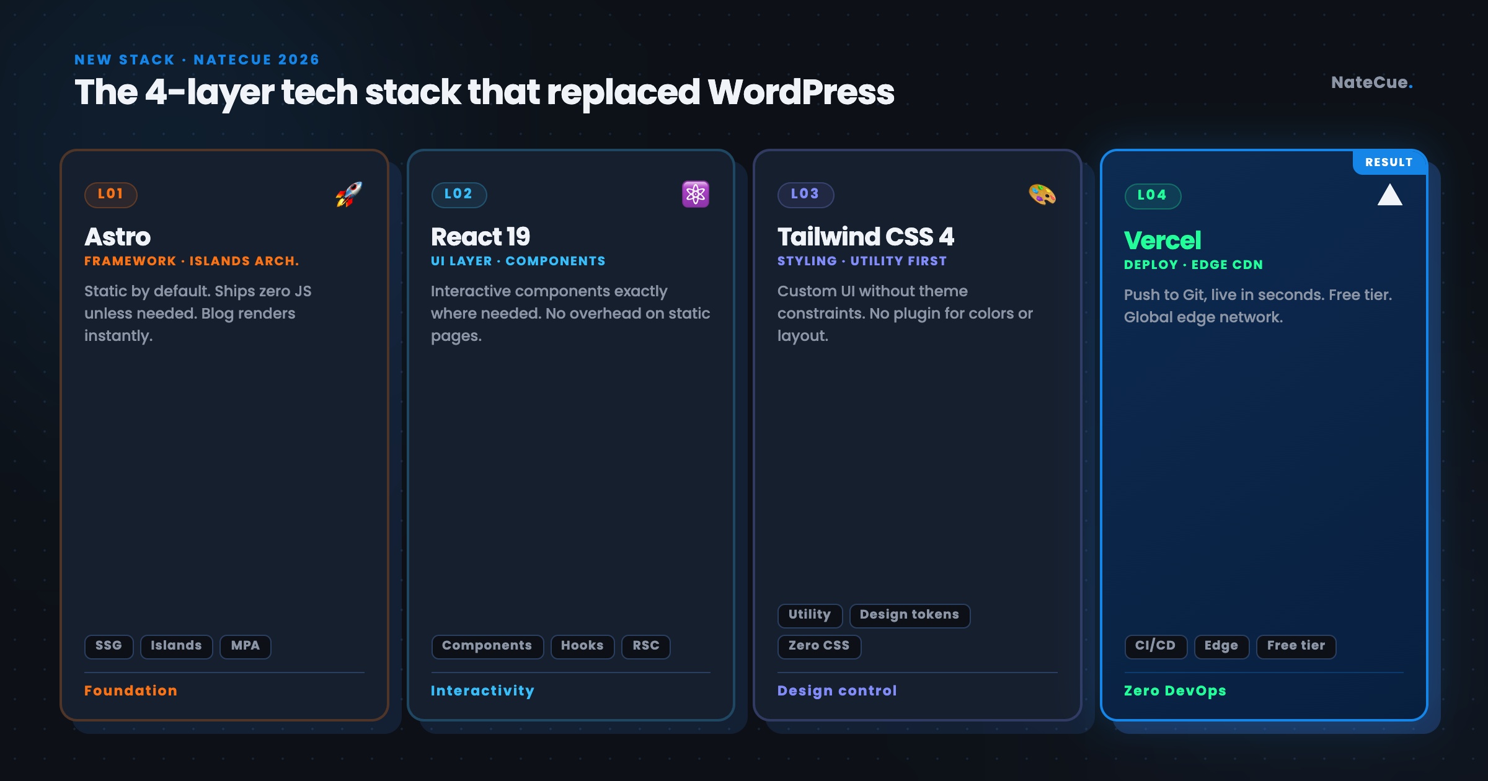Click the rocket icon on the Astro card
Image resolution: width=1488 pixels, height=781 pixels.
(349, 195)
